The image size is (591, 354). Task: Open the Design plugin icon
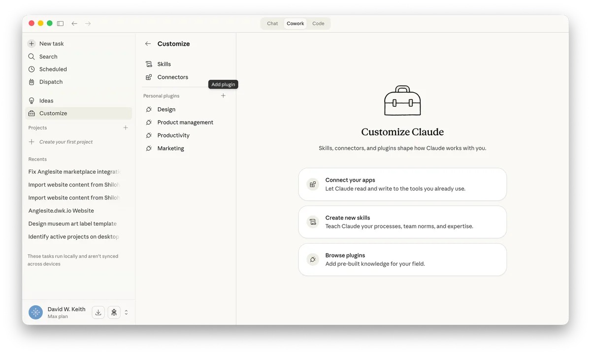click(x=149, y=109)
